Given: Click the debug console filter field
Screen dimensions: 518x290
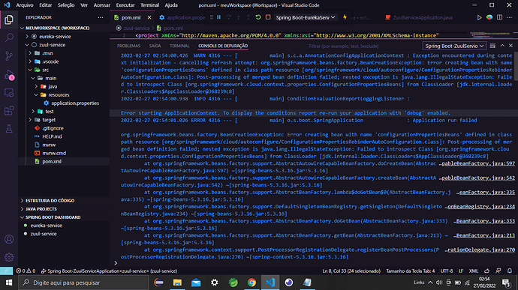Looking at the screenshot, I should click(x=363, y=46).
